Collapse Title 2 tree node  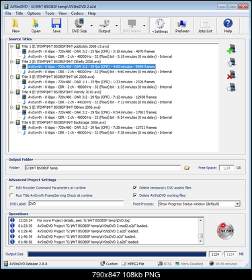11,62
